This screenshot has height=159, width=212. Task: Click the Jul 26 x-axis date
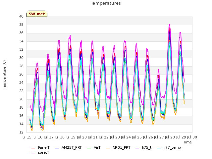pyautogui.click(x=148, y=137)
